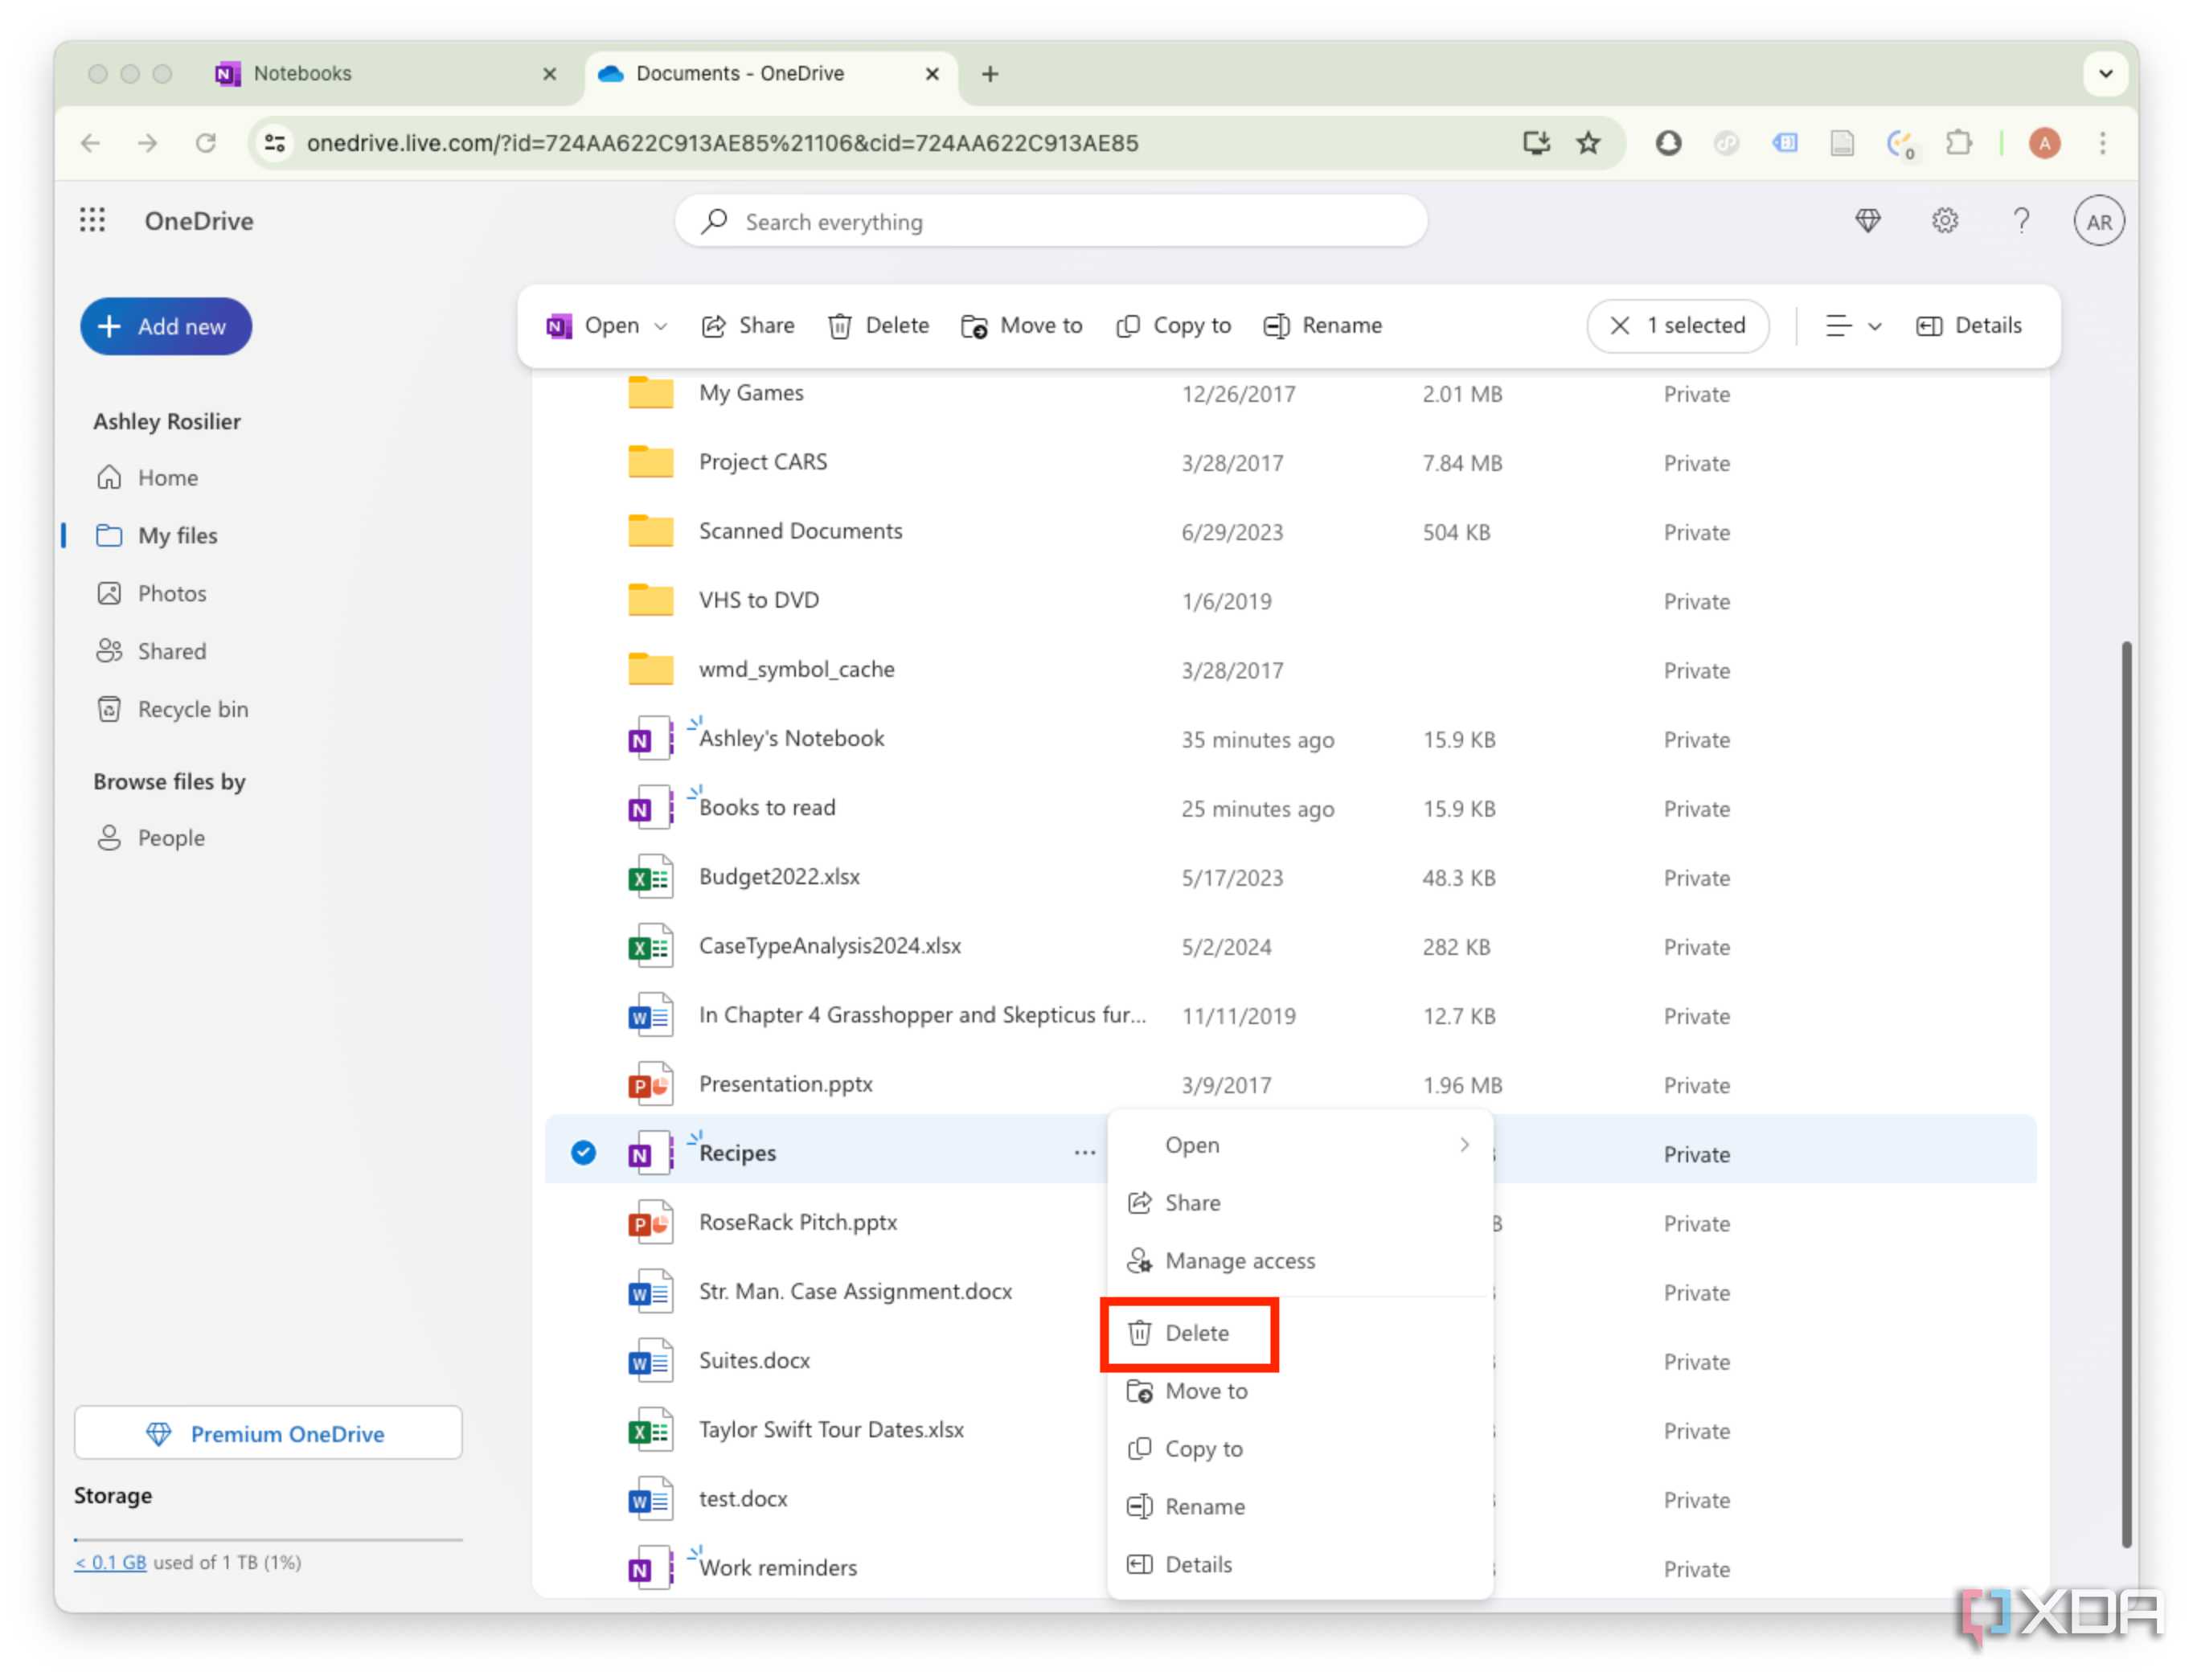Click the premium diamond icon

pyautogui.click(x=1869, y=221)
